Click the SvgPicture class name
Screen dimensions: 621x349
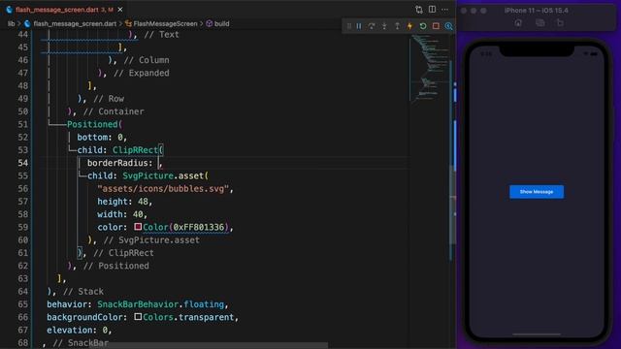tap(147, 175)
